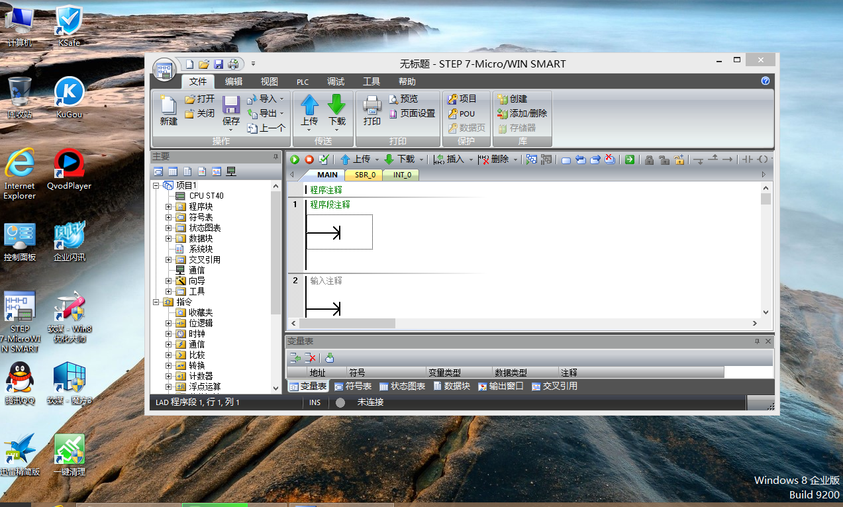
Task: Open the 删除 dropdown arrow in editor toolbar
Action: (515, 160)
